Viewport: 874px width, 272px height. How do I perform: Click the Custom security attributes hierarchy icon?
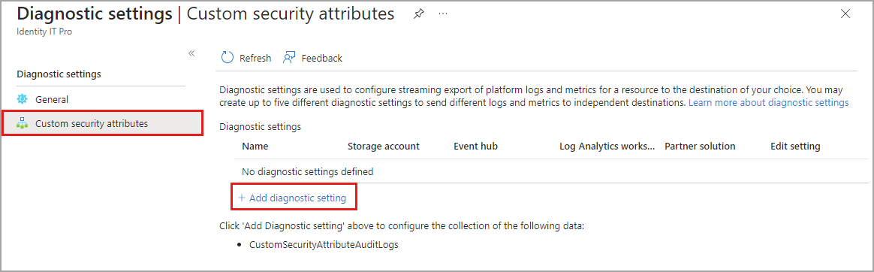pos(23,124)
